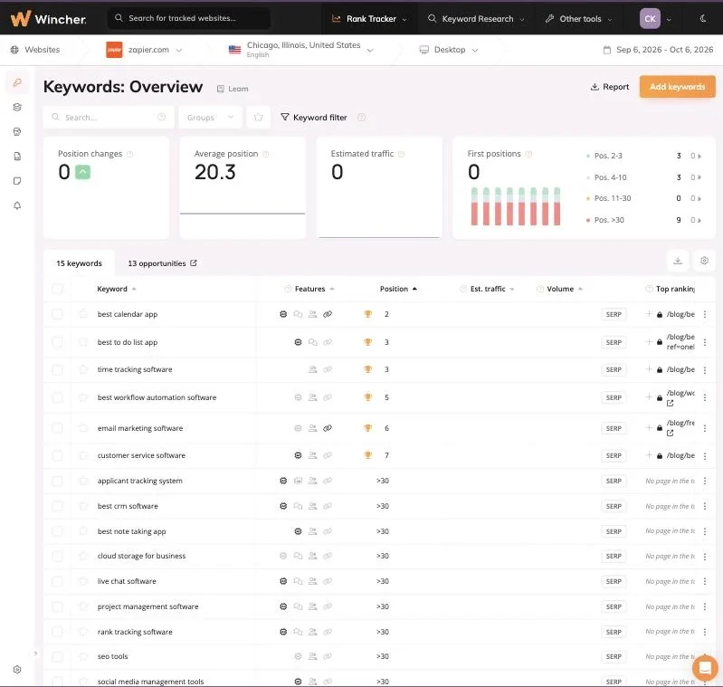Open the Rank Tracker menu
The width and height of the screenshot is (723, 687).
click(x=369, y=18)
